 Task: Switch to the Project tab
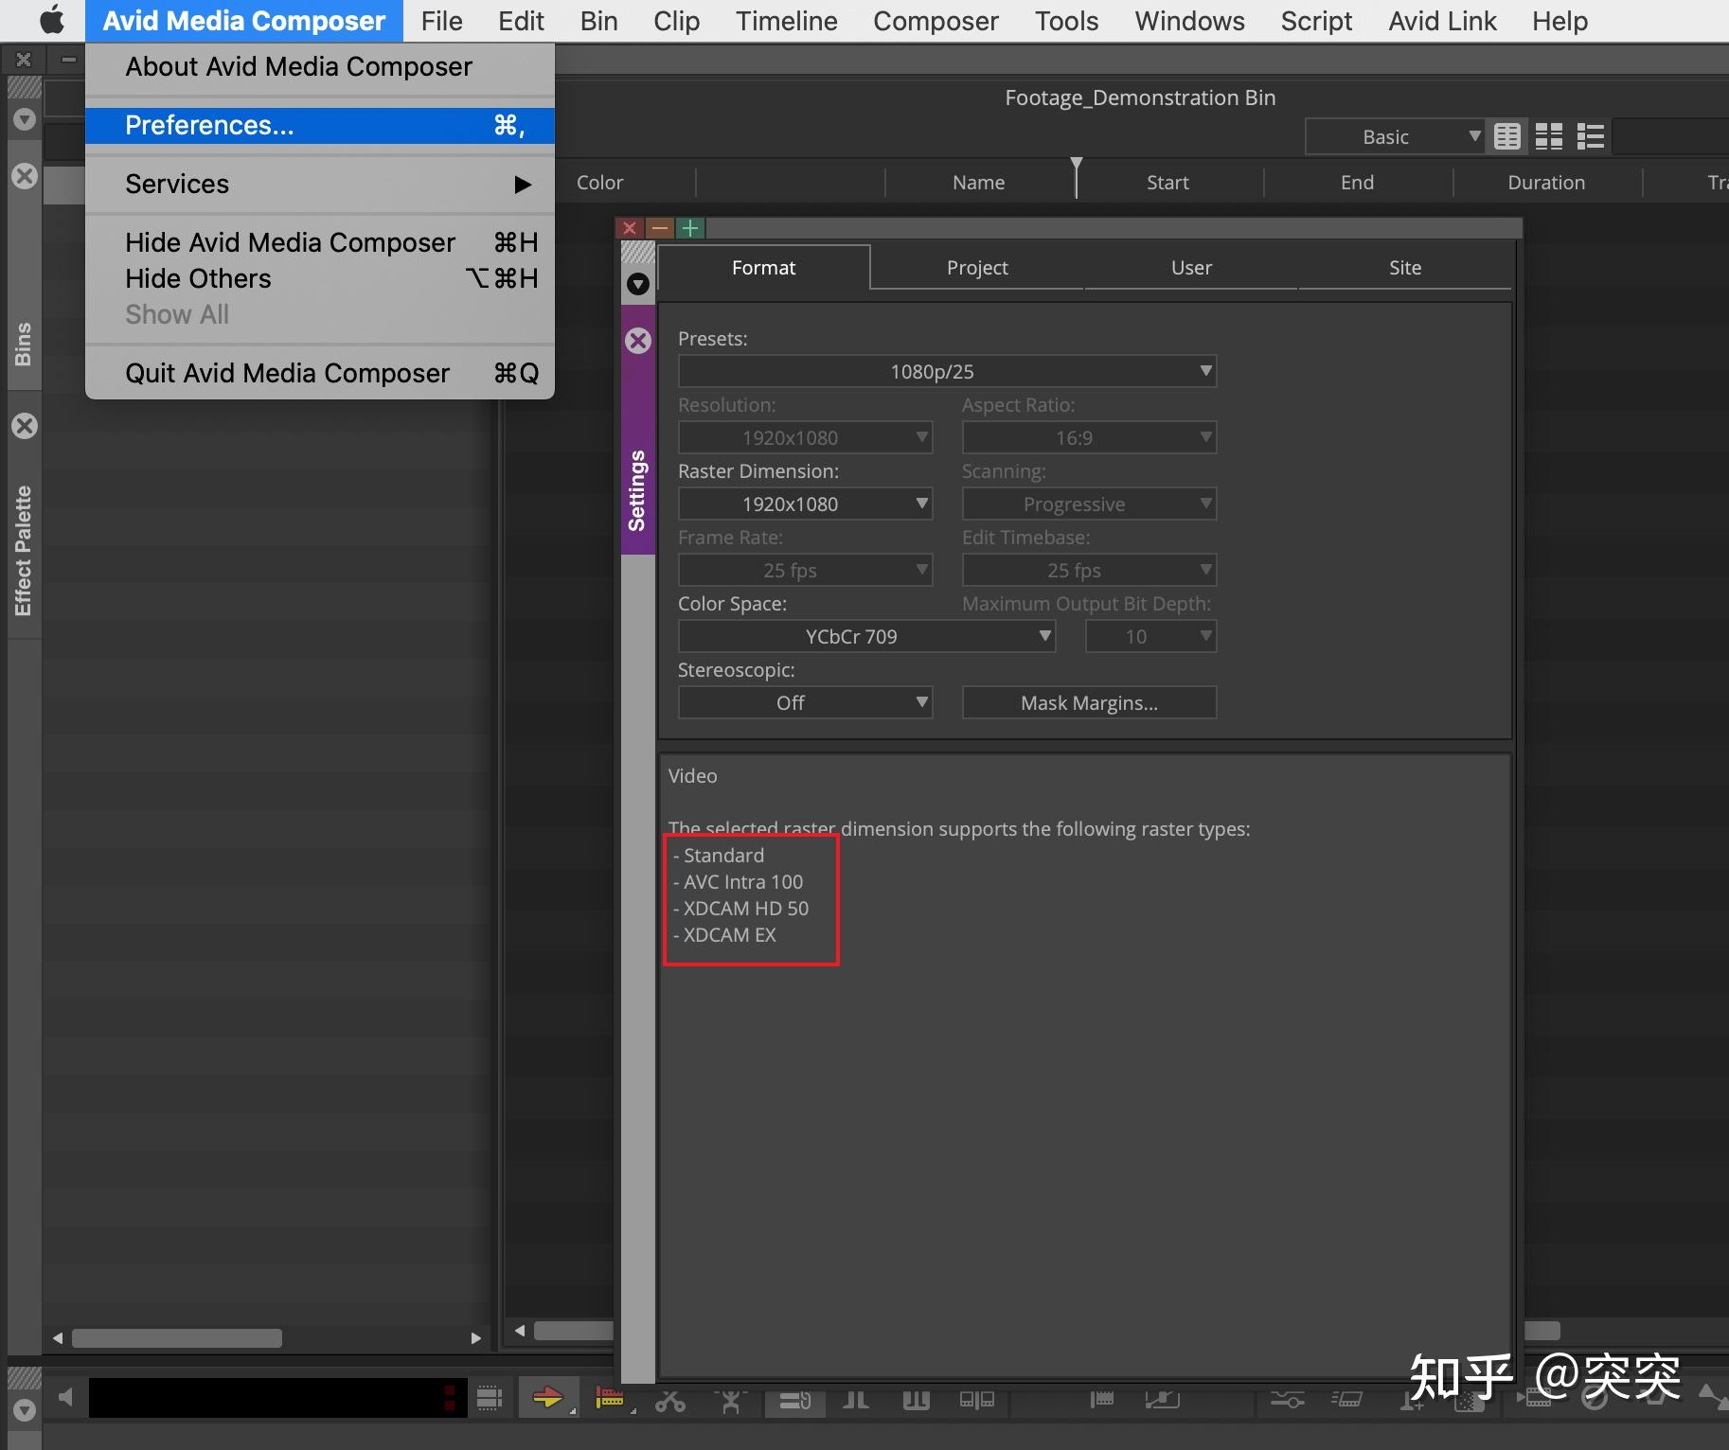point(977,268)
